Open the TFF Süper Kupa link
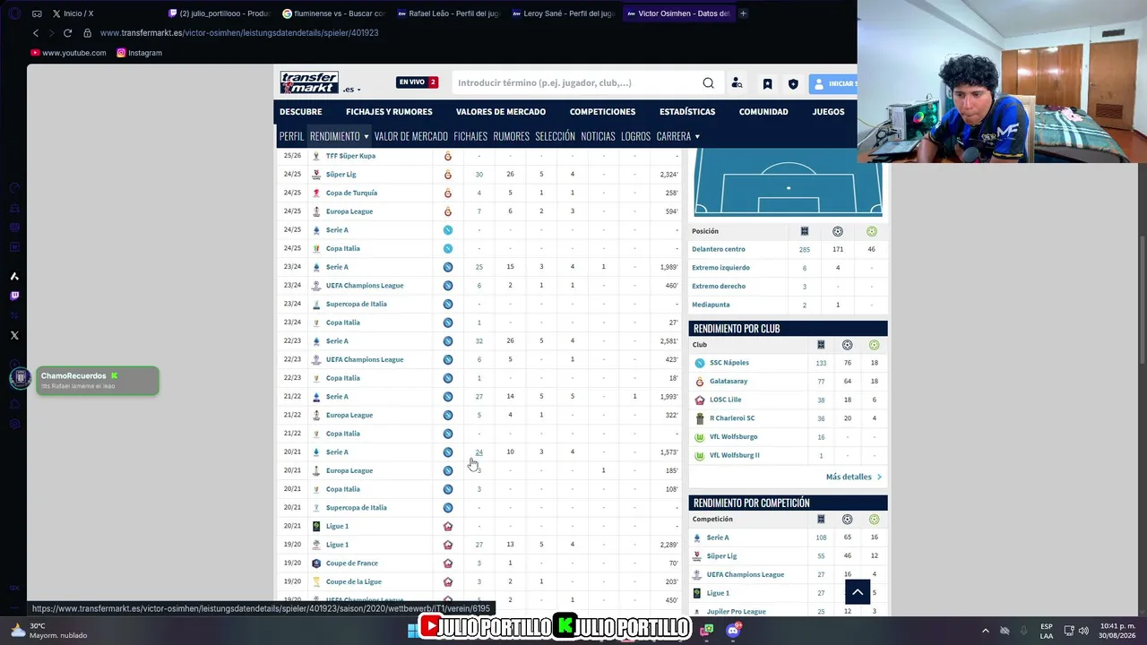The width and height of the screenshot is (1147, 645). (350, 156)
